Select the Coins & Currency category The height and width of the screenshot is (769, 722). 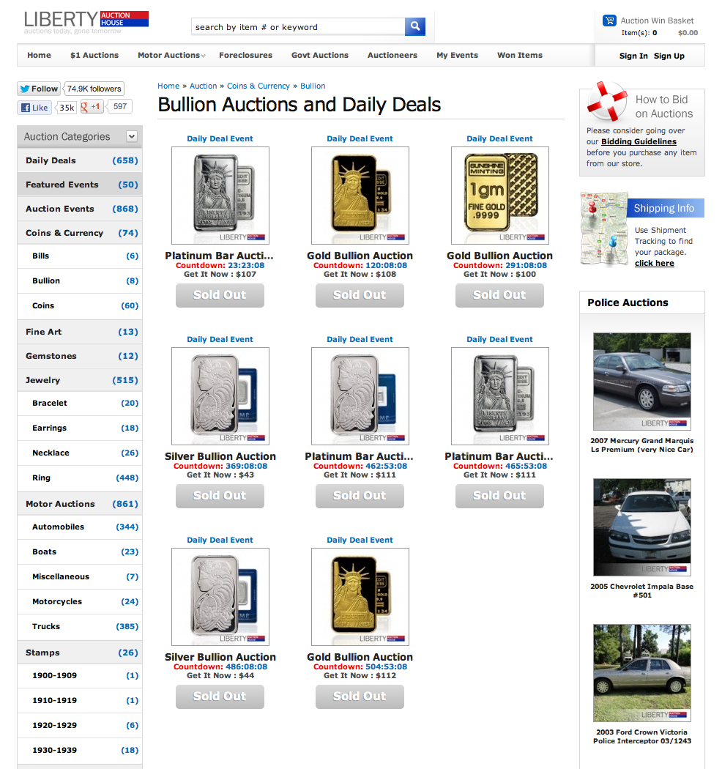point(80,232)
